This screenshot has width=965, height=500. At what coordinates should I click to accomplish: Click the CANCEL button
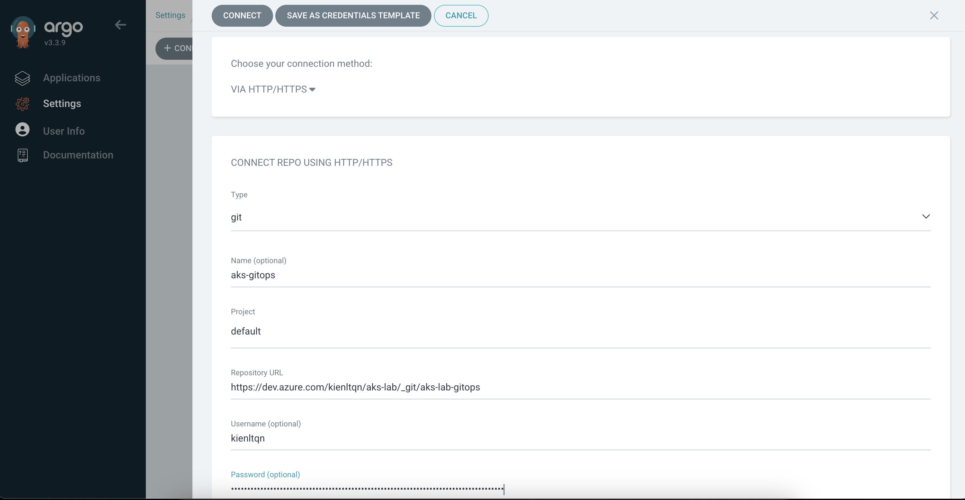[x=461, y=16]
